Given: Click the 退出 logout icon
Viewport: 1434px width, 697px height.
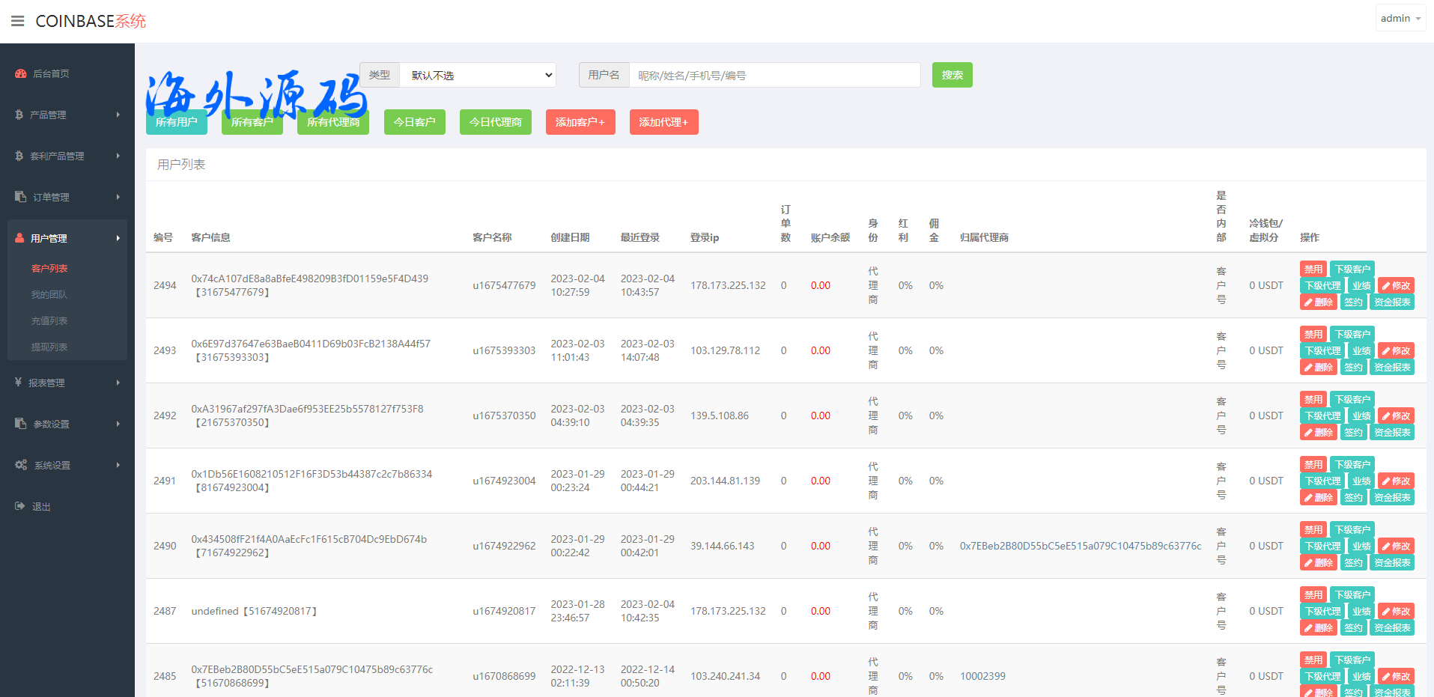Looking at the screenshot, I should click(x=19, y=506).
